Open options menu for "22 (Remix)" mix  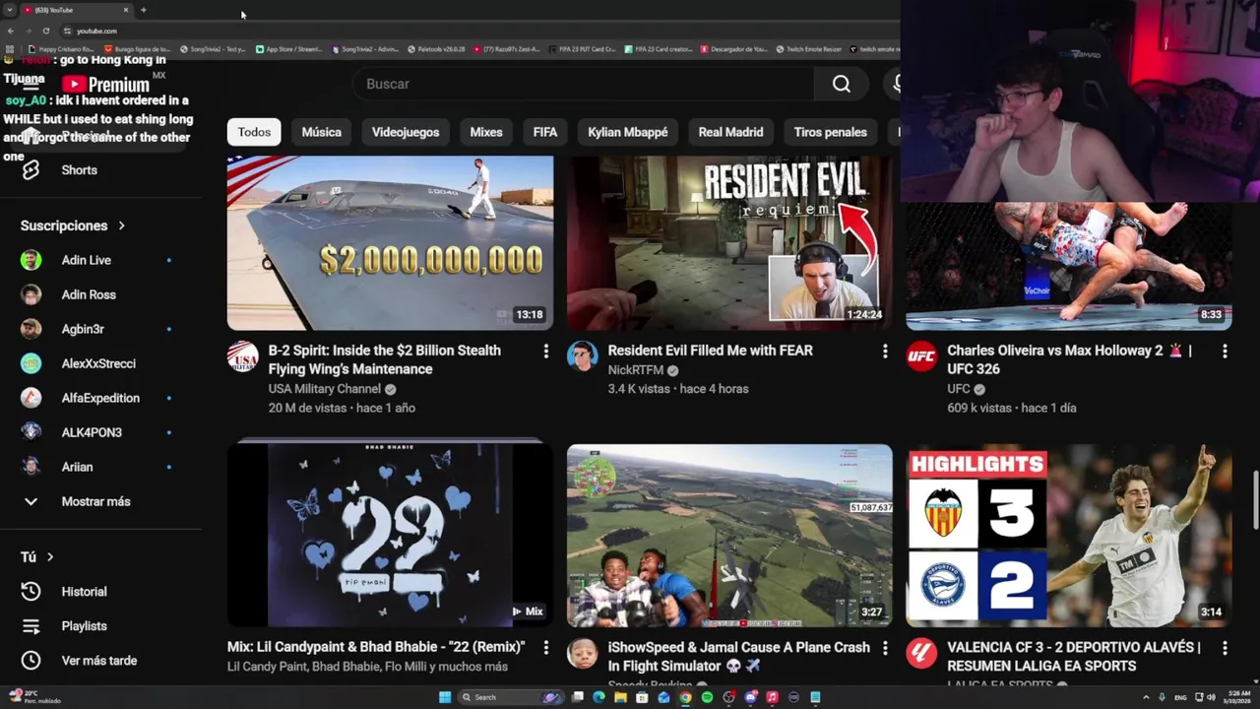coord(545,648)
